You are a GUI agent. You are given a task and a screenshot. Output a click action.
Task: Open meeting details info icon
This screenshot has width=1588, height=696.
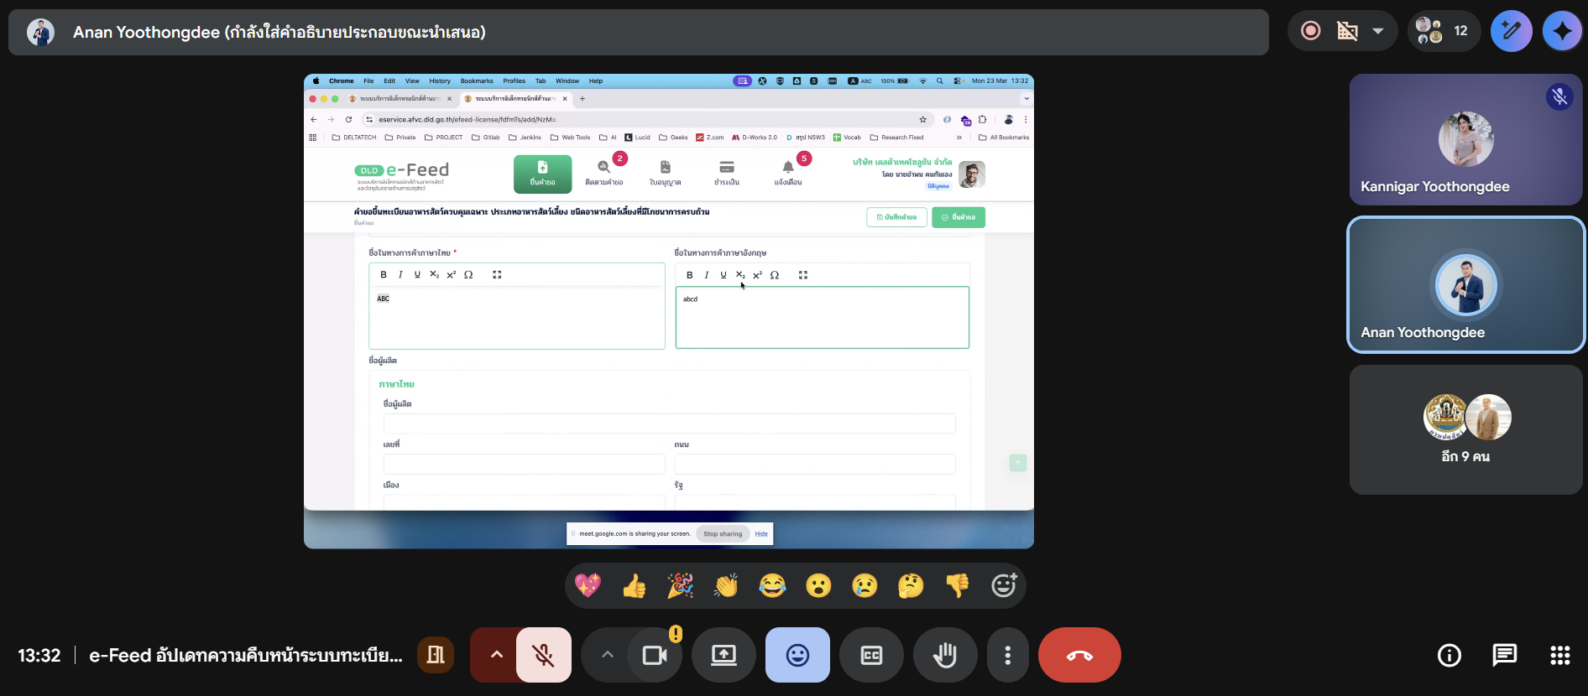click(x=1449, y=655)
